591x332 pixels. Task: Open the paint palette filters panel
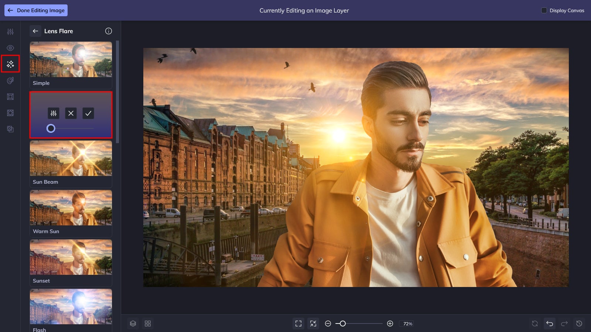coord(10,80)
